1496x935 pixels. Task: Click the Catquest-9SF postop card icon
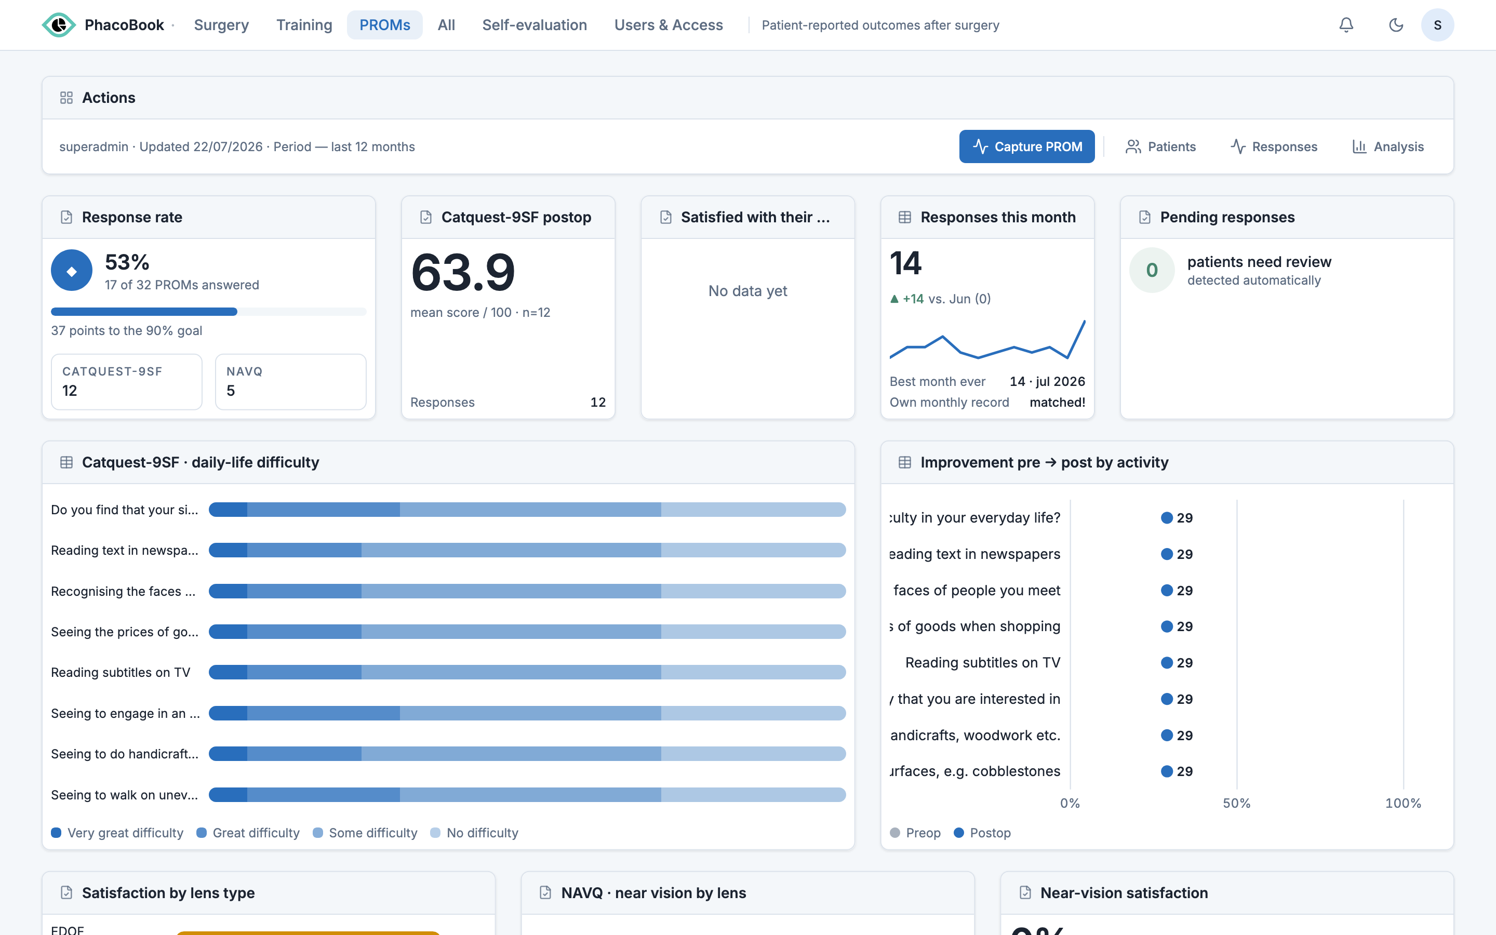pyautogui.click(x=426, y=217)
